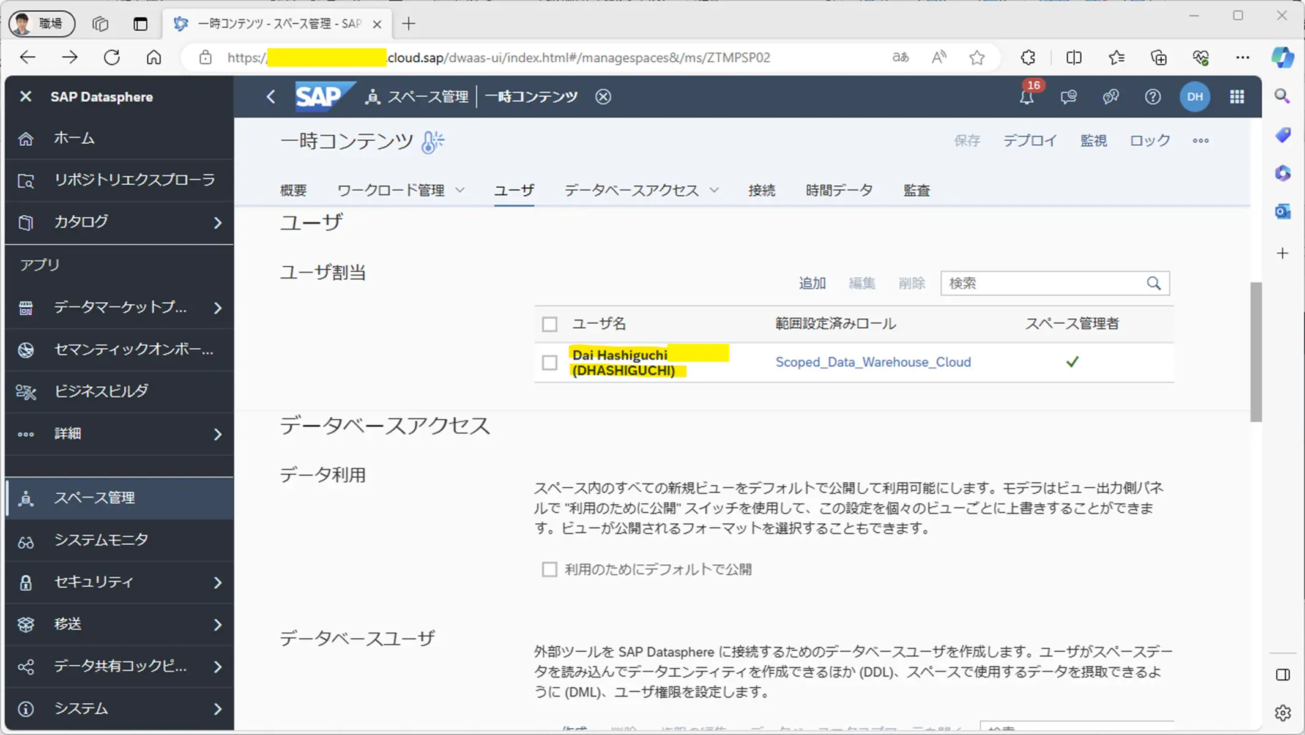Click the search magnifier in user search
This screenshot has width=1305, height=735.
pyautogui.click(x=1153, y=283)
